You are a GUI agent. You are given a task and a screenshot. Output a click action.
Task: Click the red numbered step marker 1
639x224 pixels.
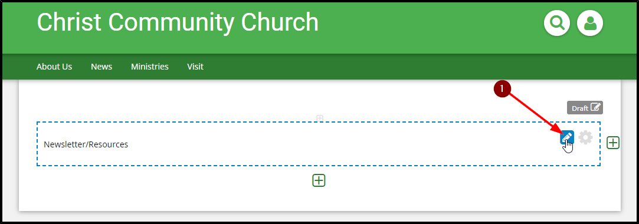click(x=502, y=88)
